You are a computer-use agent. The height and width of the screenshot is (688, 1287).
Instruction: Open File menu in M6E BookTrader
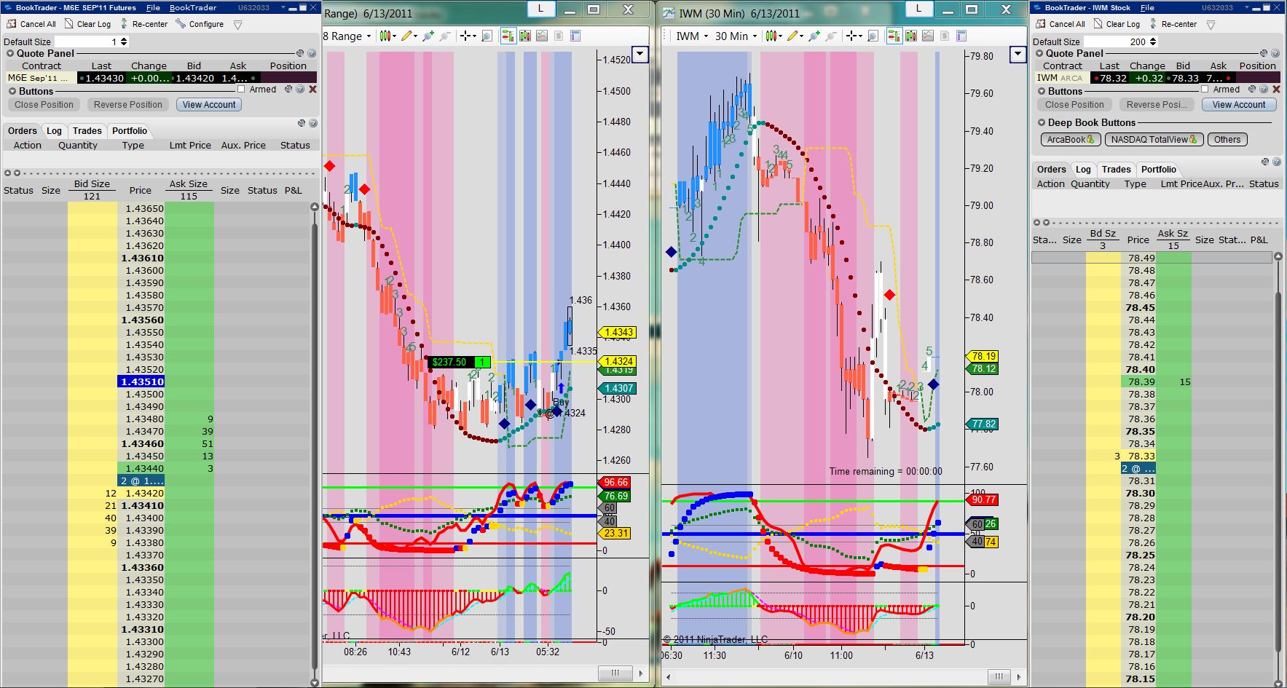pos(153,7)
